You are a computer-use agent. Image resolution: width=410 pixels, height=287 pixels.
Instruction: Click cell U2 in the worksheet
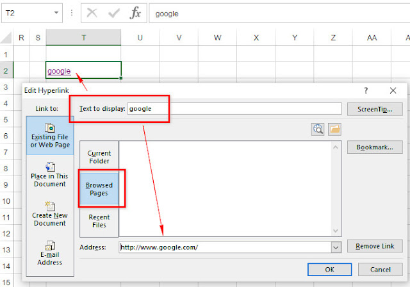[140, 70]
